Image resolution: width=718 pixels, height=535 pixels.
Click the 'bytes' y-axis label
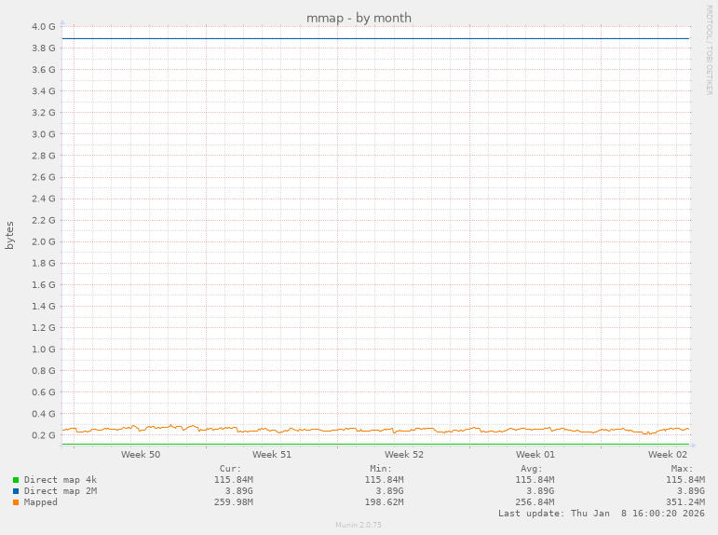(x=10, y=235)
